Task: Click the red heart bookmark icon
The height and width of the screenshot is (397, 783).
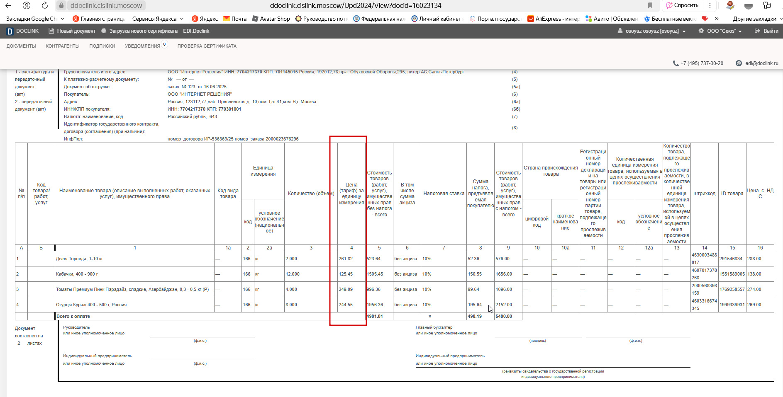Action: [705, 19]
